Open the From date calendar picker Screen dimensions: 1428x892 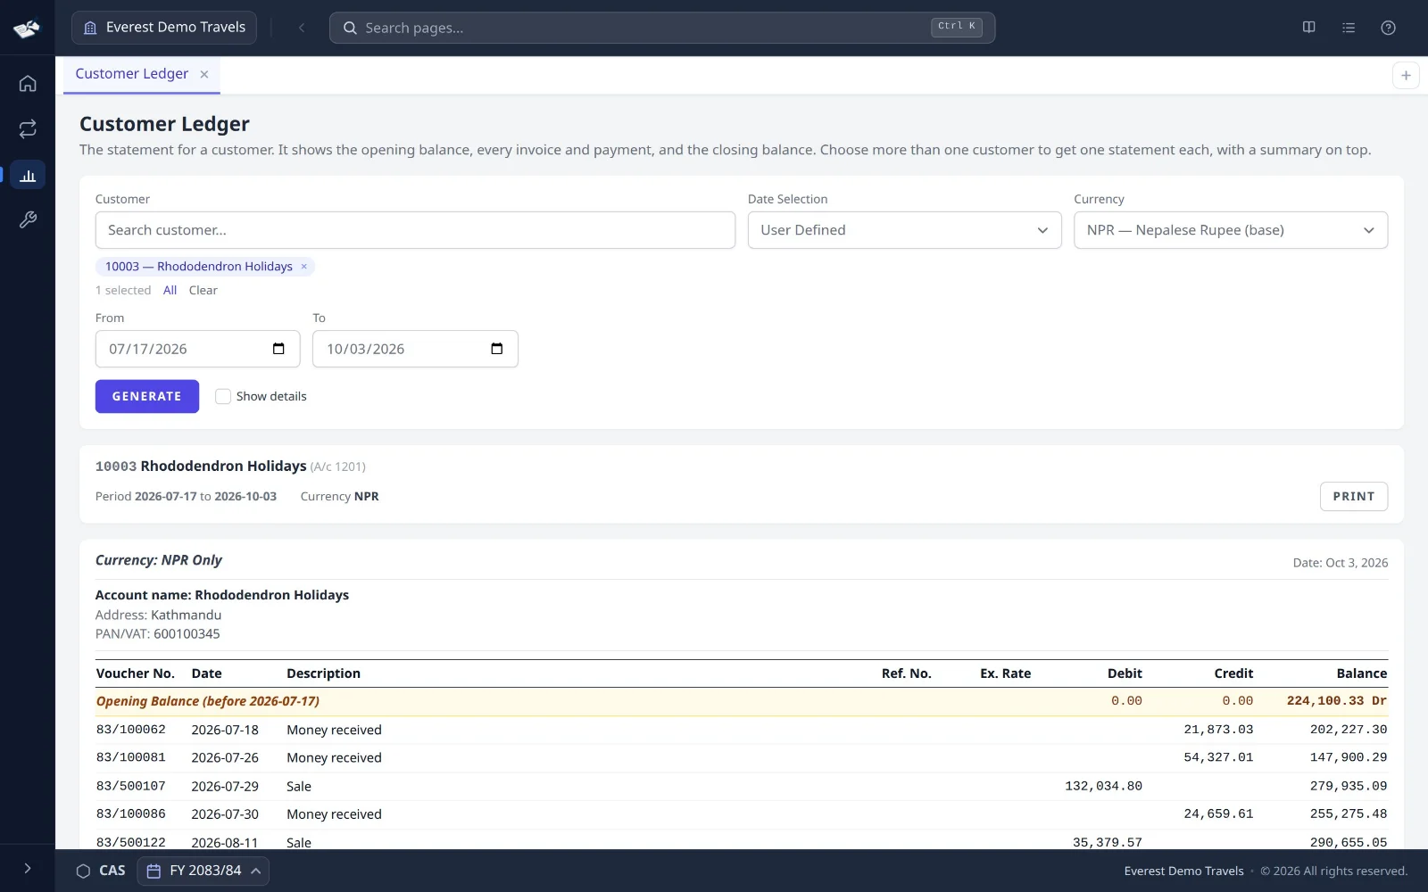click(278, 349)
